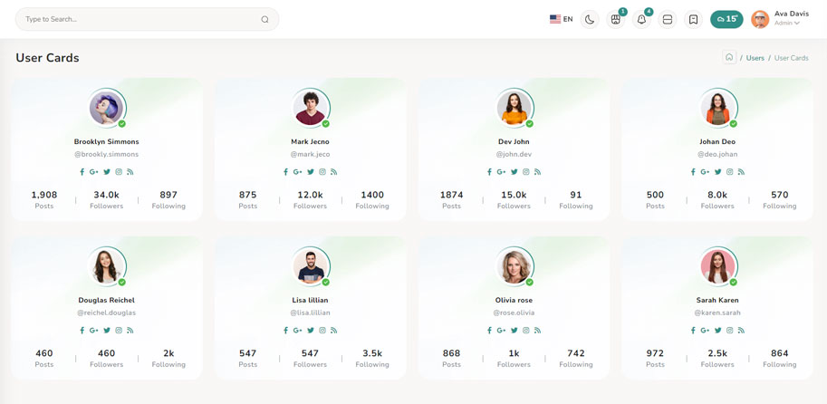This screenshot has height=404, width=827.
Task: Open Mark Jecno's Twitter icon
Action: click(310, 172)
